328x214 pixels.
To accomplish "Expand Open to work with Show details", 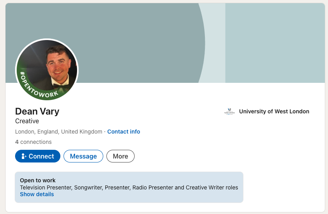I will tap(37, 194).
